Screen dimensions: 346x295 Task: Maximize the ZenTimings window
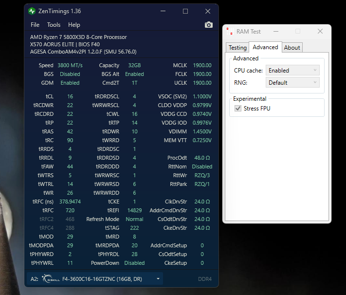(x=185, y=11)
